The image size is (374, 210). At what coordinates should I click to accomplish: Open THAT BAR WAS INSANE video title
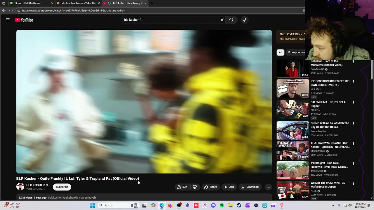coord(330,145)
